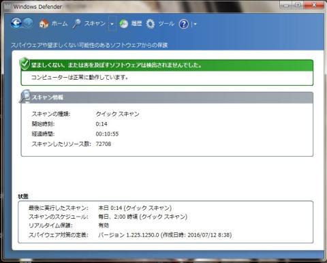The width and height of the screenshot is (327, 263).
Task: Click the 'リアルタイム保護:' label
Action: (50, 226)
